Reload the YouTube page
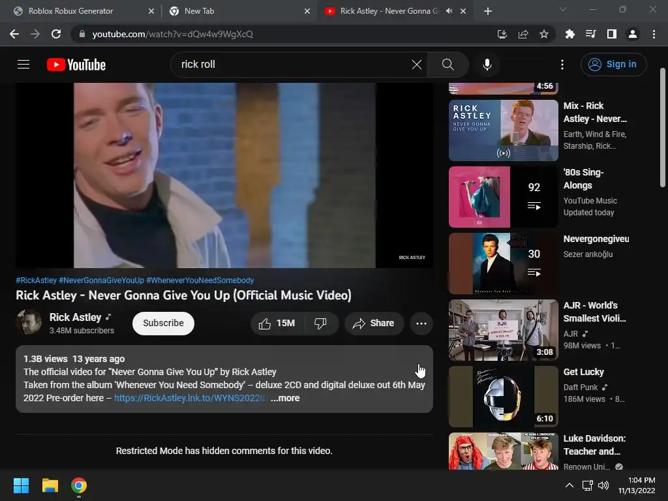This screenshot has height=501, width=668. point(56,34)
